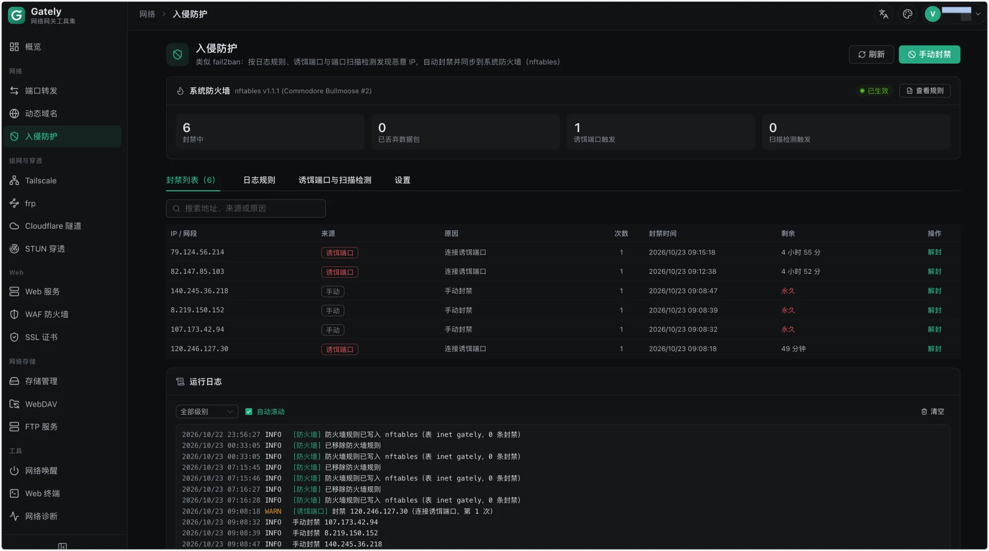Click the 手动 tag for 8.219.150.152
The width and height of the screenshot is (989, 551).
333,311
